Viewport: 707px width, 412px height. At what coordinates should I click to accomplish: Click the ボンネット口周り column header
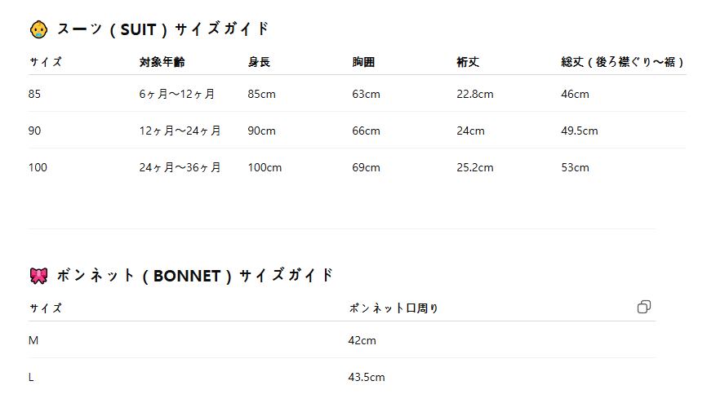[394, 308]
